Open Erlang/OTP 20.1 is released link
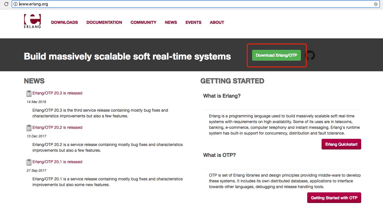383x215 pixels. pyautogui.click(x=57, y=162)
